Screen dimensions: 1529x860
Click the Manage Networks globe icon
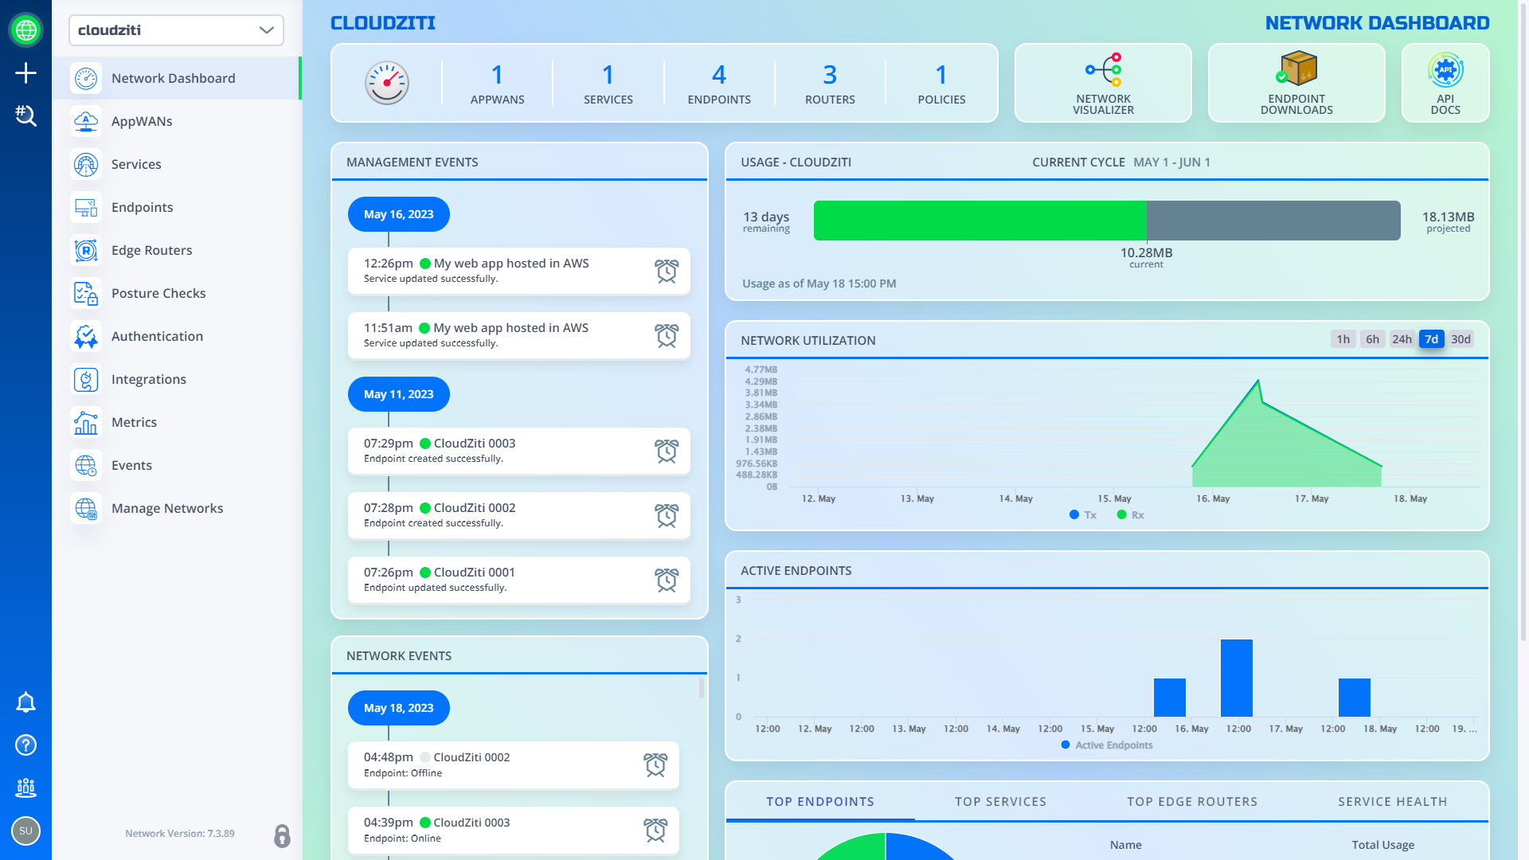click(x=86, y=508)
